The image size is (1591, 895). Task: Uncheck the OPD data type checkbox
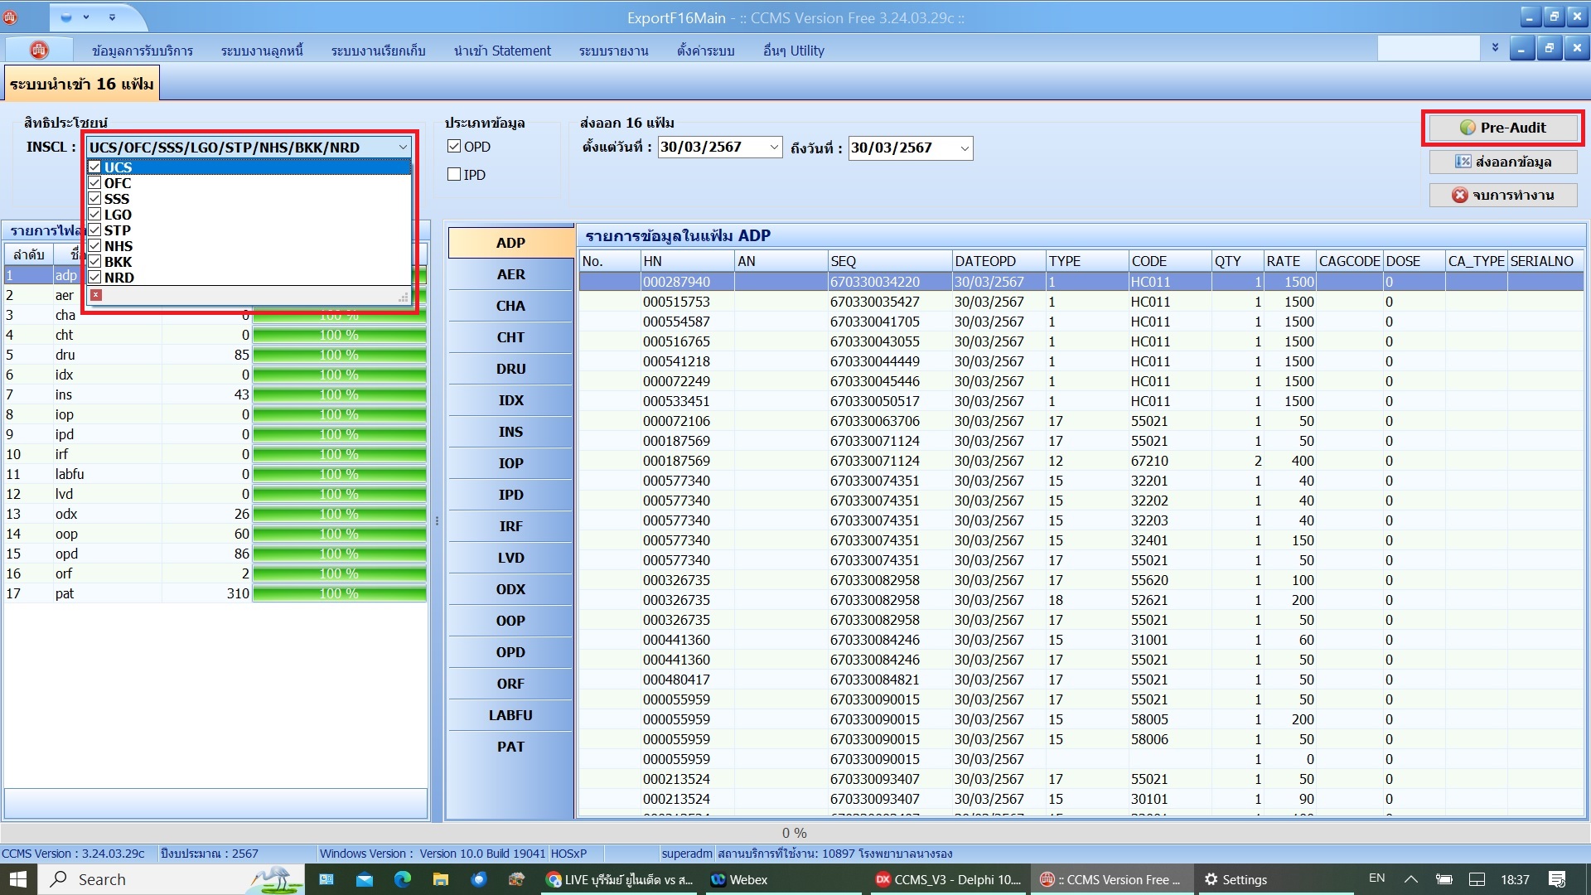coord(454,147)
